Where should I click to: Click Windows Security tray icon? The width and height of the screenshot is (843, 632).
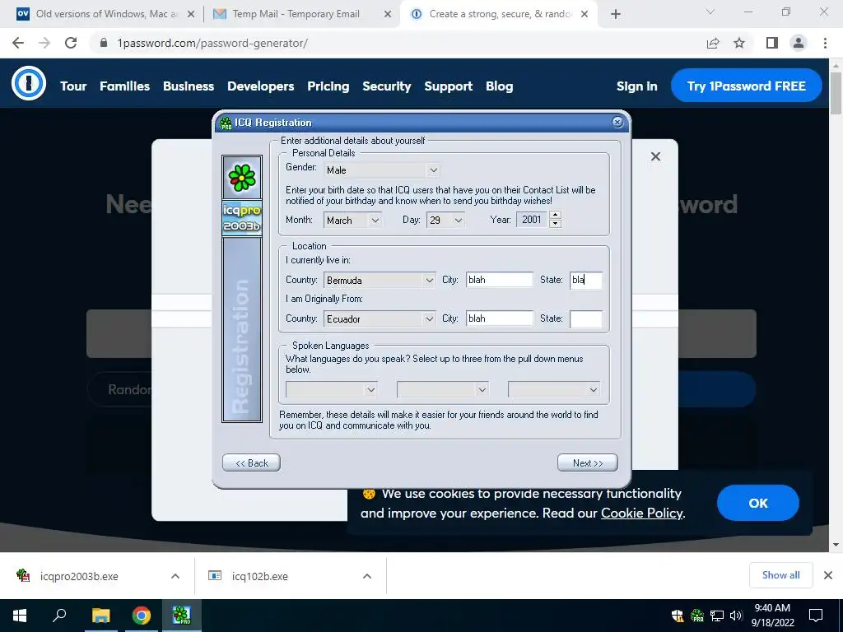click(x=678, y=616)
